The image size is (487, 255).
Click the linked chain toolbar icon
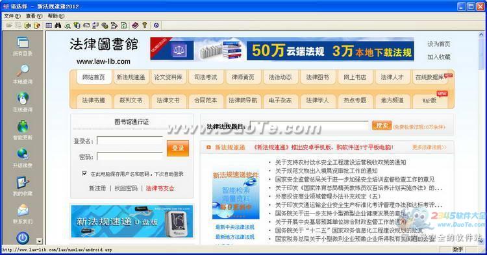[105, 25]
